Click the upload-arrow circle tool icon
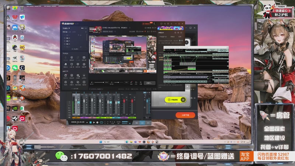The height and width of the screenshot is (166, 295). [x=72, y=82]
